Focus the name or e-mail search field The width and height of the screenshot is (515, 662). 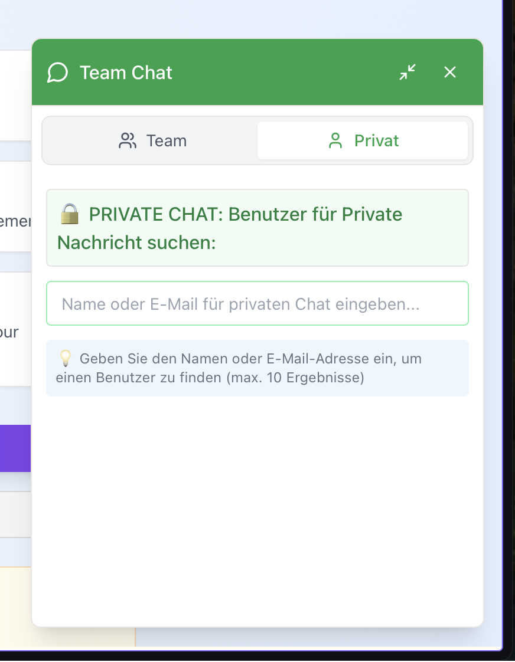tap(257, 304)
